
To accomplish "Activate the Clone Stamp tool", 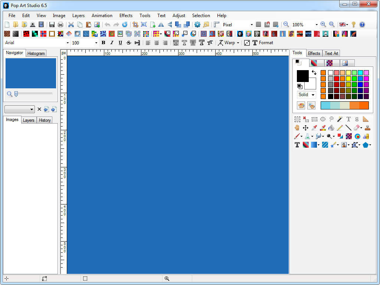I will (367, 128).
